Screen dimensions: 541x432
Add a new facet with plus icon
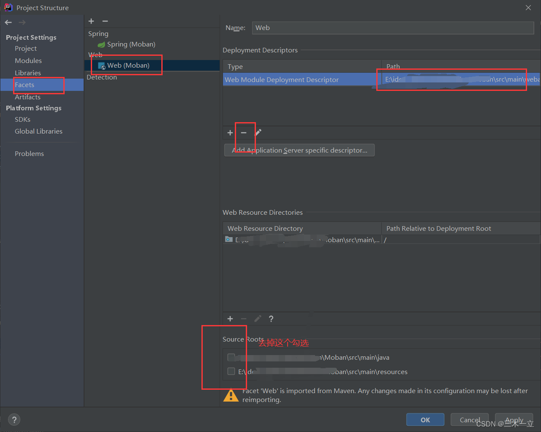coord(91,21)
